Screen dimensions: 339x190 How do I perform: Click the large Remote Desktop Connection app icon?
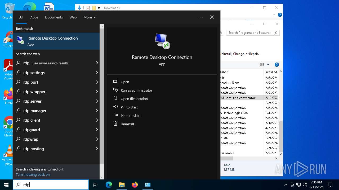[162, 41]
